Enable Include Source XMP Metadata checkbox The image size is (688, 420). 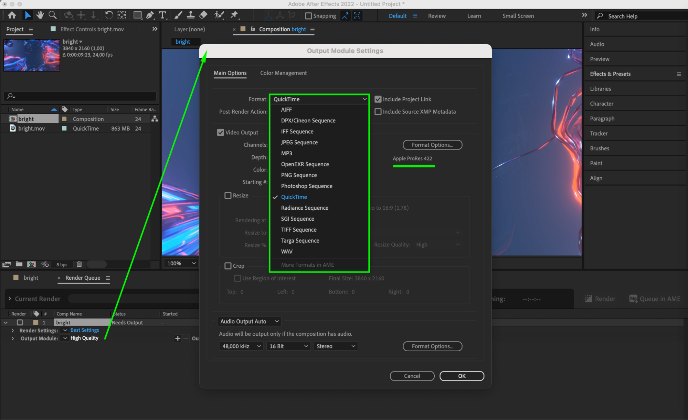pyautogui.click(x=378, y=112)
